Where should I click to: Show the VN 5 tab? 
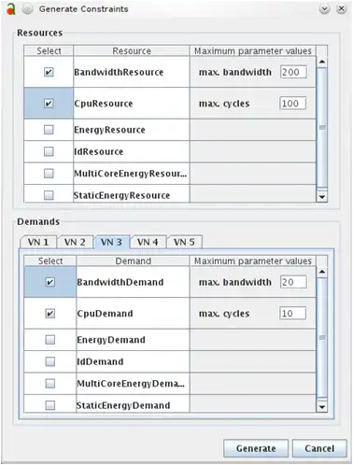pos(184,242)
